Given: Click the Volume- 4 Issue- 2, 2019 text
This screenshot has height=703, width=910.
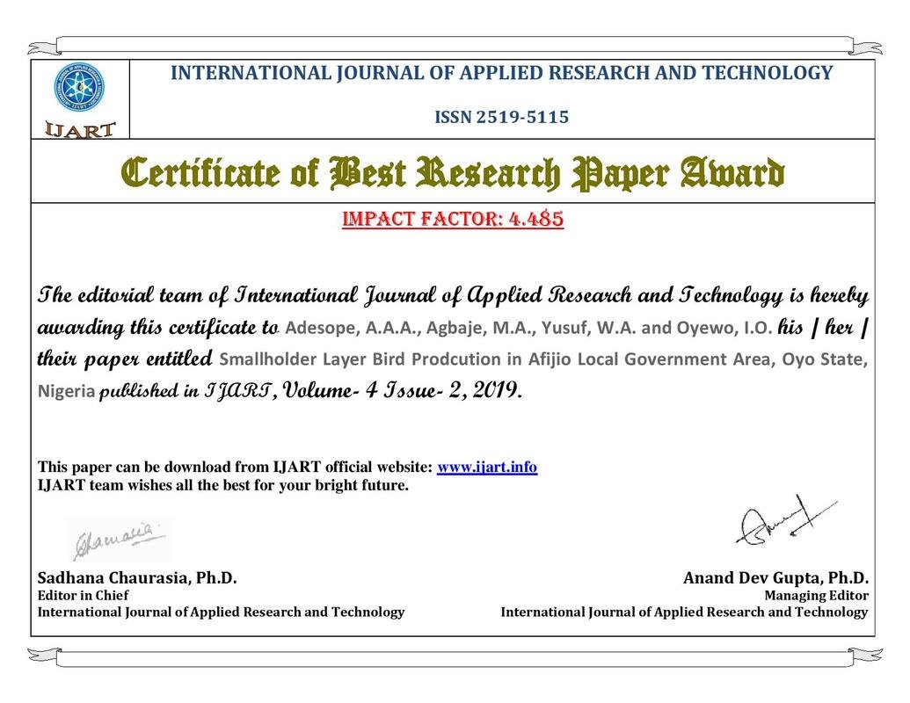Looking at the screenshot, I should tap(402, 390).
